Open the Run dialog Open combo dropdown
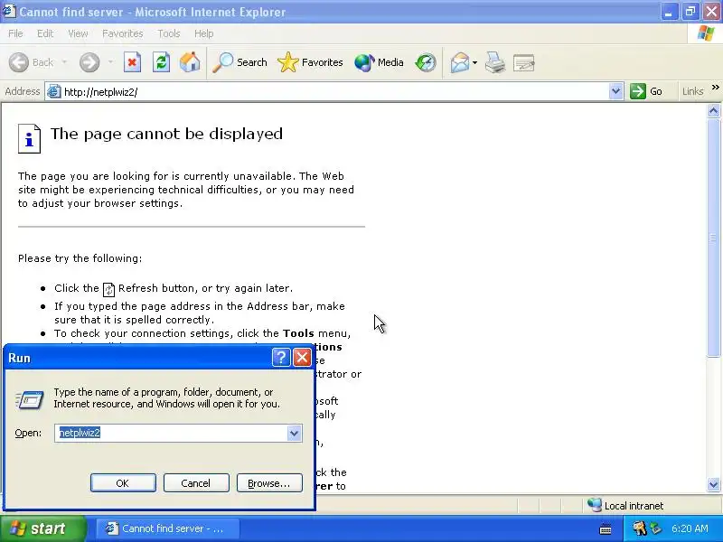 294,433
